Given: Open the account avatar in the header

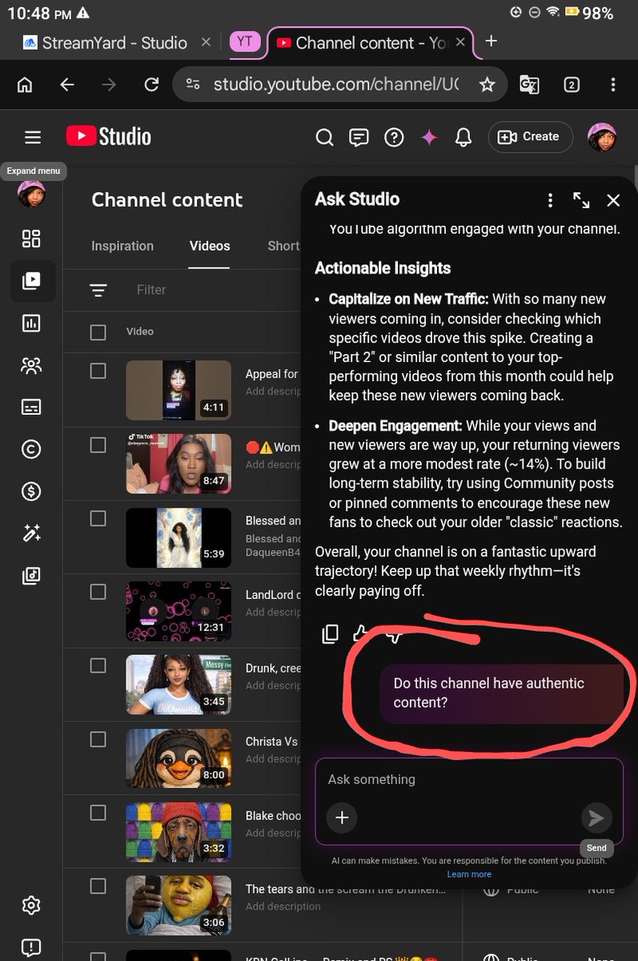Looking at the screenshot, I should tap(602, 137).
